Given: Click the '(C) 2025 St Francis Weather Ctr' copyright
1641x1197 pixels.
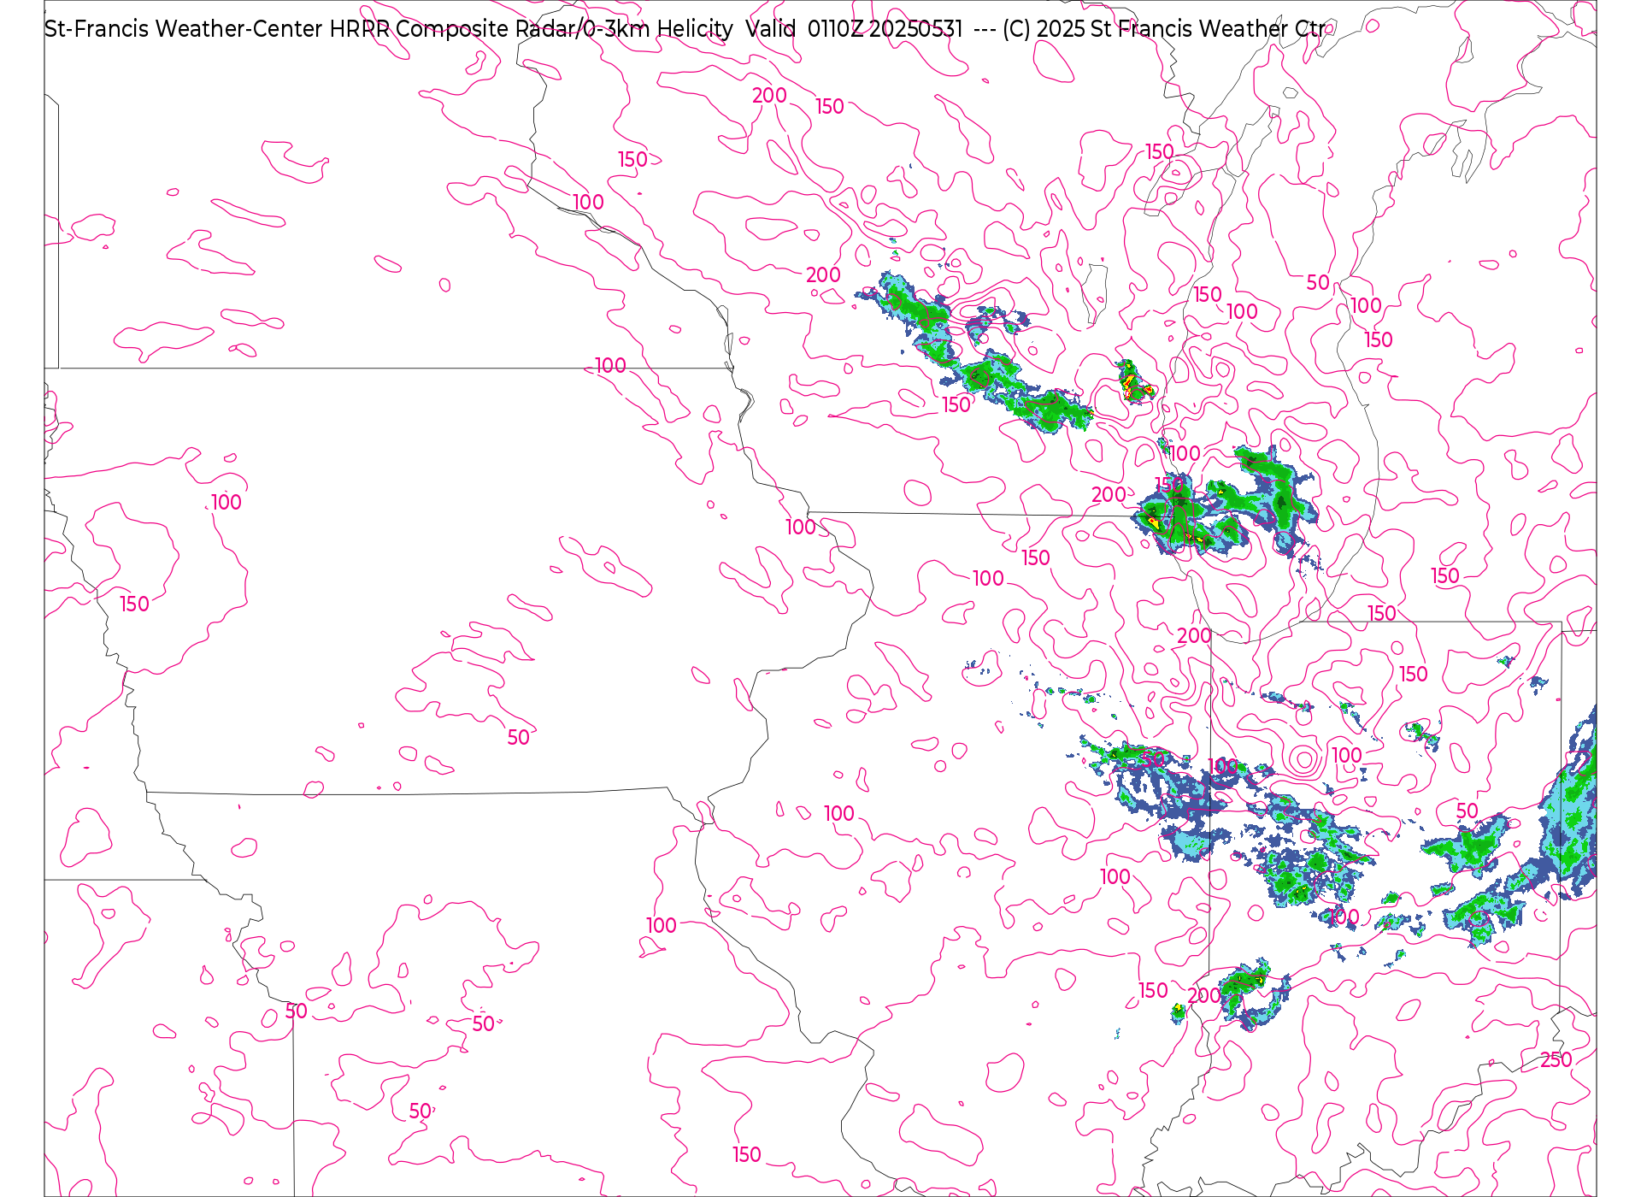Looking at the screenshot, I should pos(1164,29).
